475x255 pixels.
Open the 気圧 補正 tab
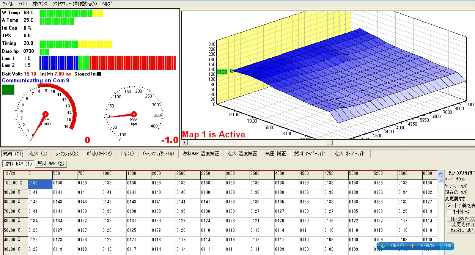click(276, 154)
